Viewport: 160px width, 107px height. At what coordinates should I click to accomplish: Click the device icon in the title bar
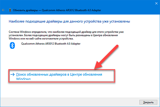10,10
